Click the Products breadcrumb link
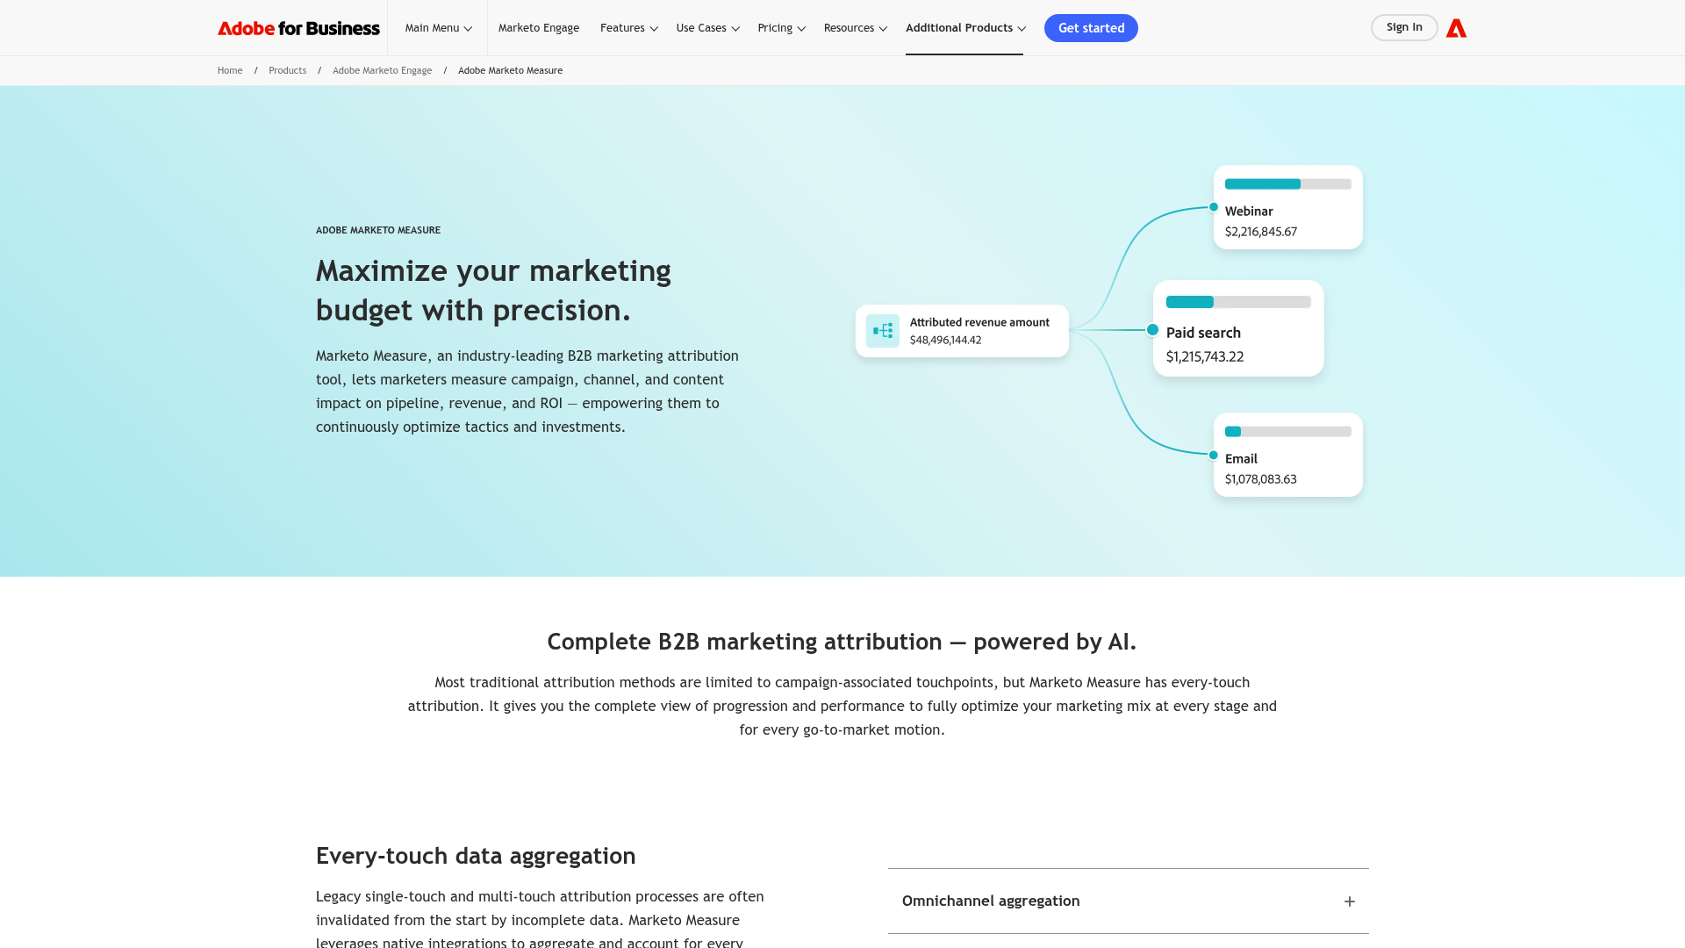 tap(287, 70)
